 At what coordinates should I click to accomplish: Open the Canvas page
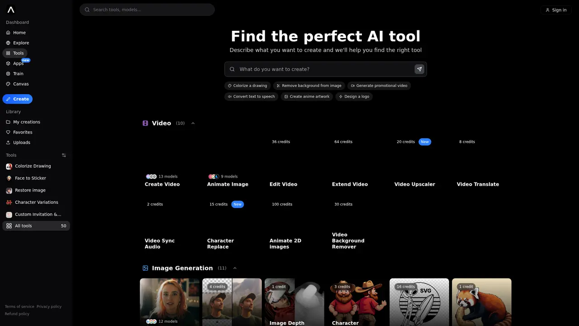[x=18, y=84]
